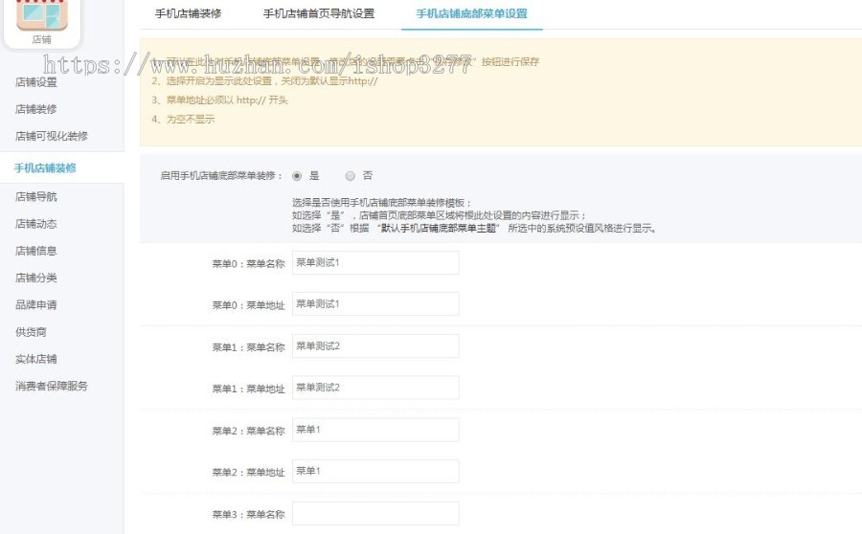Select 店铺分类 in sidebar
This screenshot has width=862, height=534.
coord(36,278)
